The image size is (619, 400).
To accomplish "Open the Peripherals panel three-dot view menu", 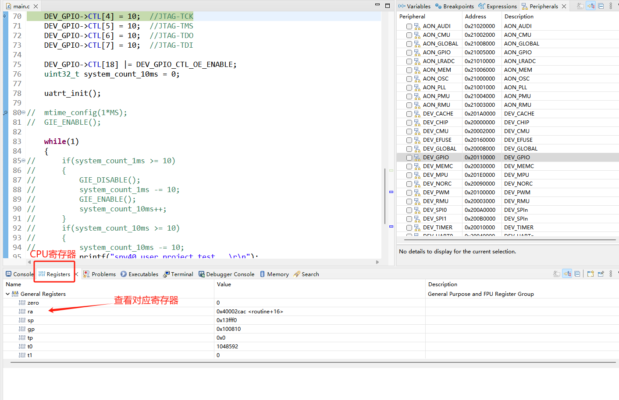I will tap(611, 6).
